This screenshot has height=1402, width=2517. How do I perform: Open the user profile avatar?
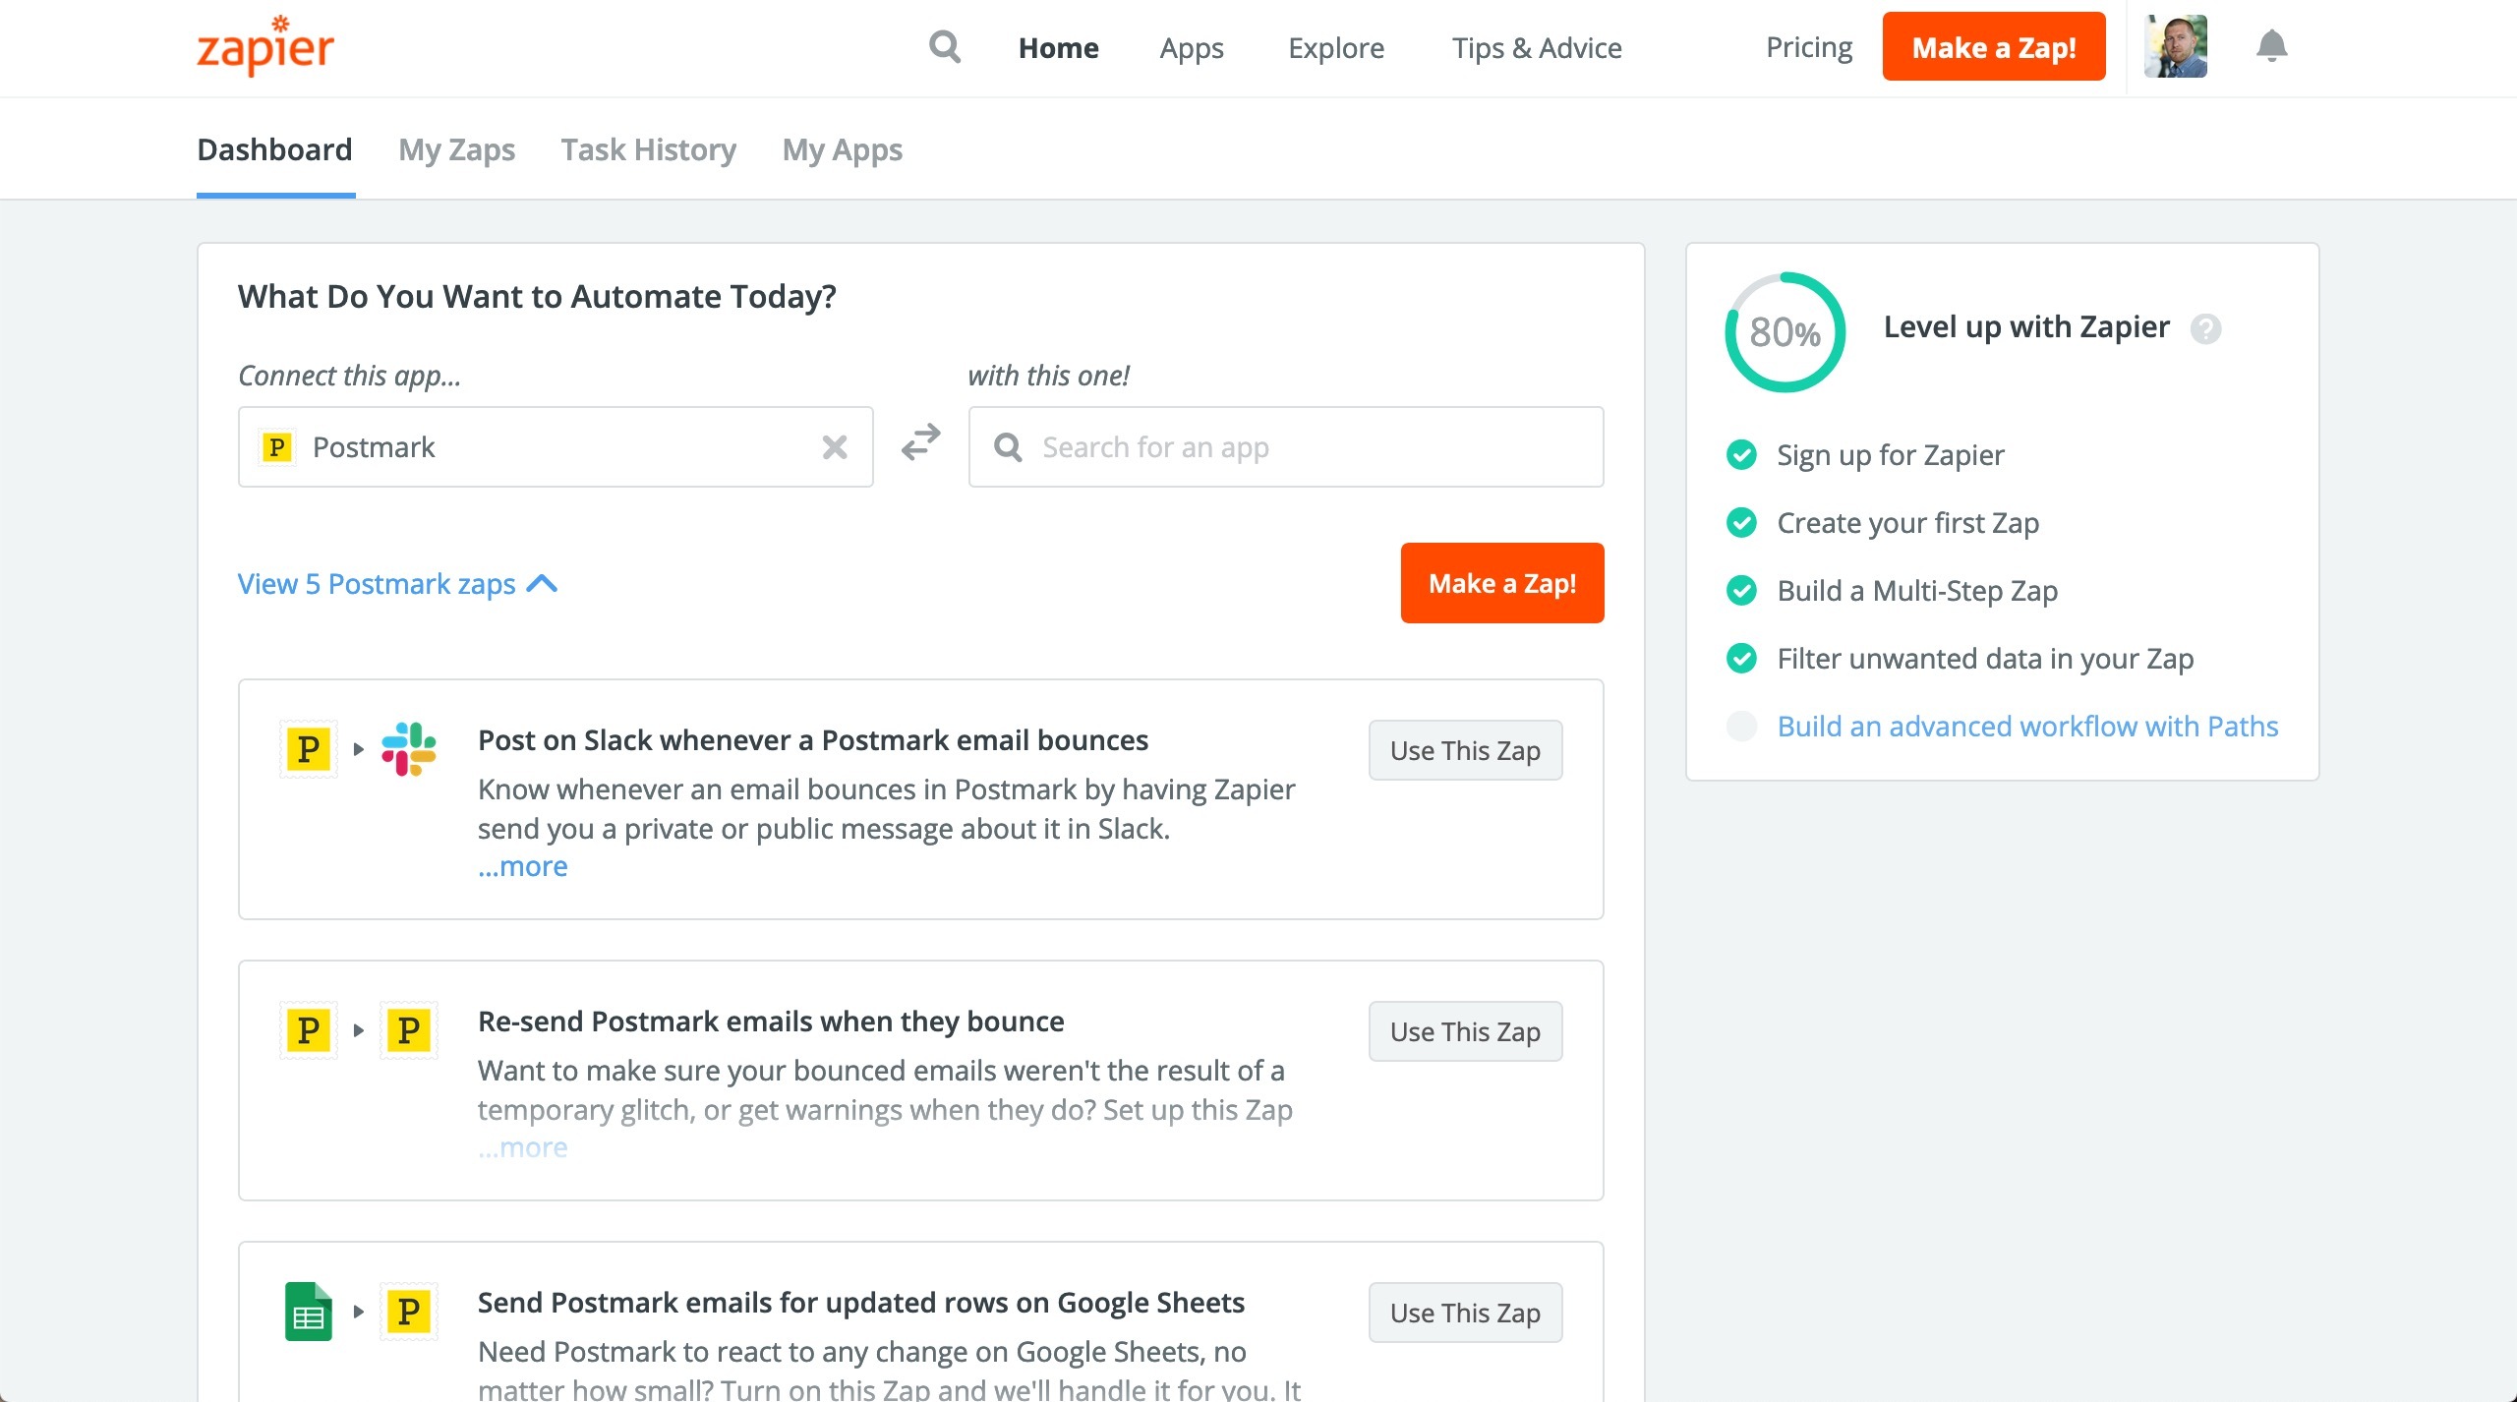2176,46
